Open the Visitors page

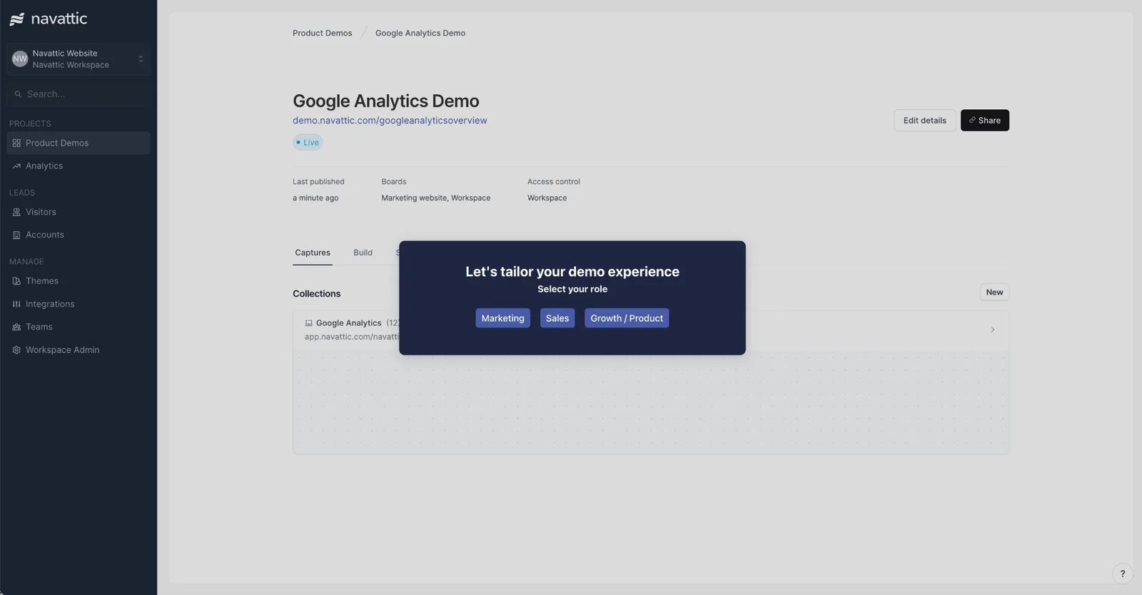(79, 212)
